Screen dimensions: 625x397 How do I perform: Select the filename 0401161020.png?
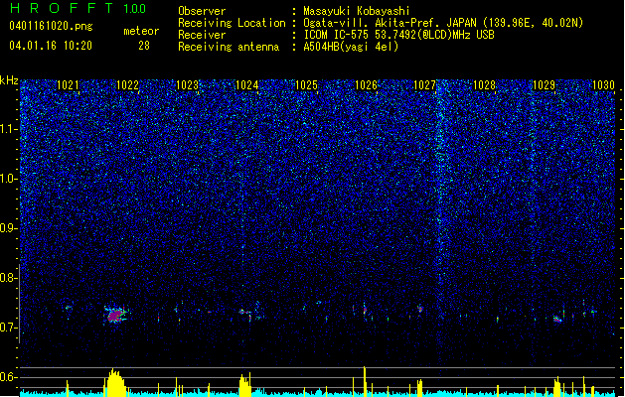click(x=51, y=26)
